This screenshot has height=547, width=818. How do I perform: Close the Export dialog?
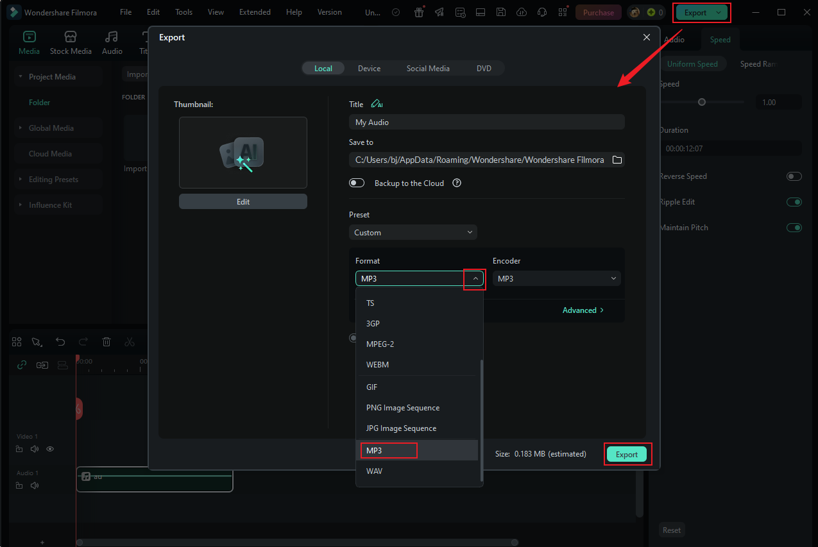[x=647, y=37]
